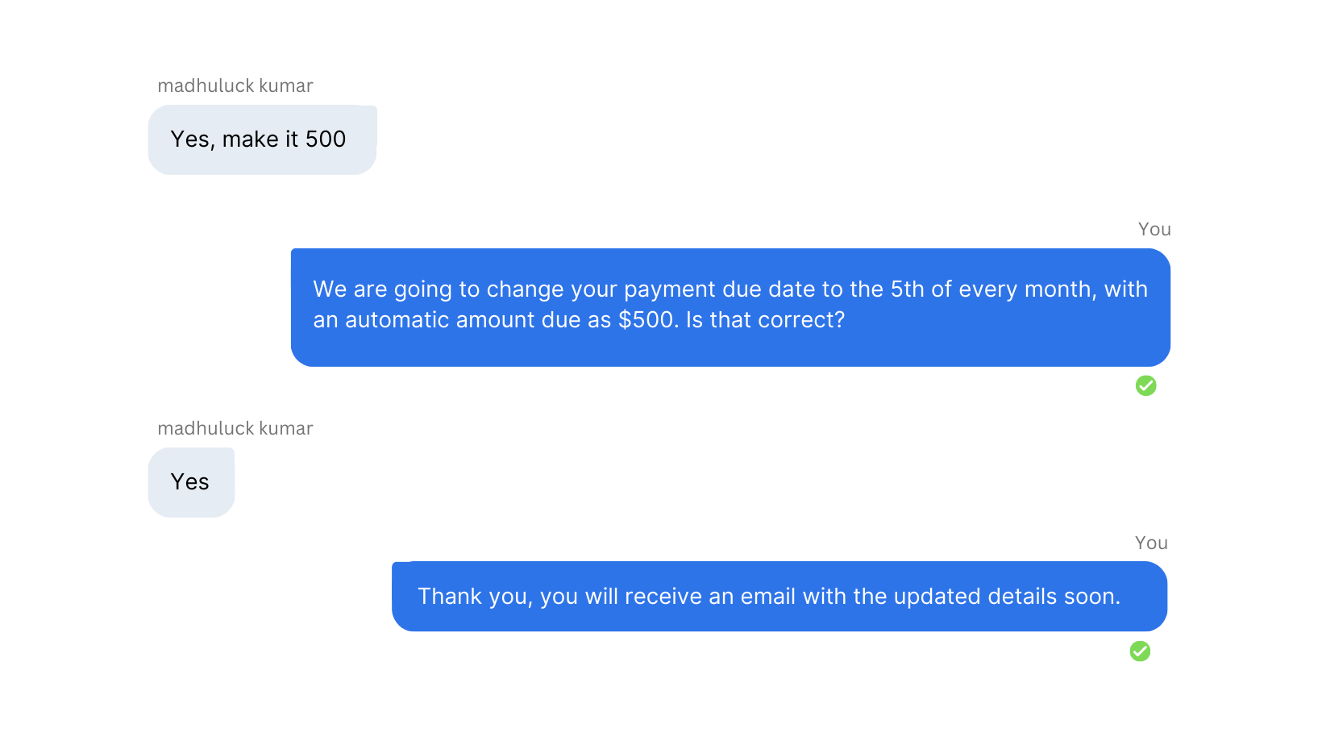Click the "madhuluck kumar" name above the "Yes" reply
This screenshot has width=1322, height=745.
point(235,428)
